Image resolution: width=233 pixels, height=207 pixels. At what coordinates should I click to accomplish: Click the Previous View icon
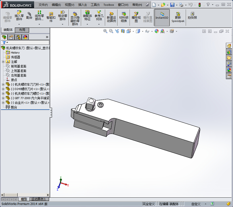pyautogui.click(x=117, y=31)
